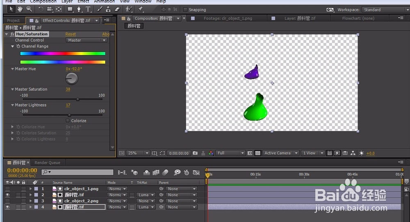This screenshot has width=410, height=222.
Task: Click the Master Hue value 0x-92.0°
Action: pos(74,69)
